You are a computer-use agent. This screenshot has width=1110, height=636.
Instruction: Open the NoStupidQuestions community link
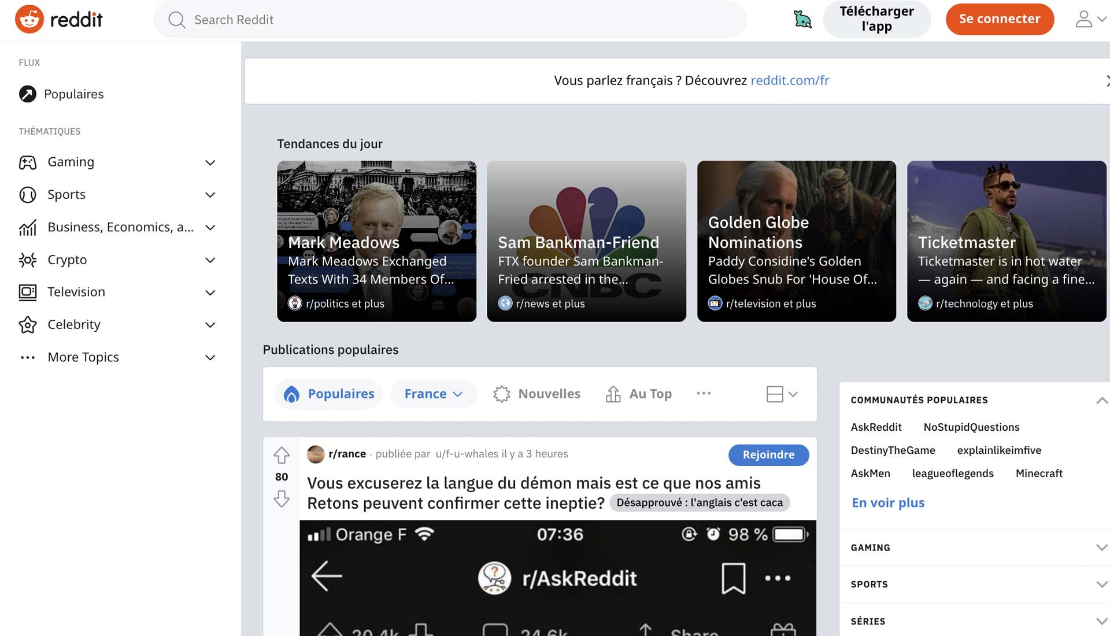pos(971,427)
